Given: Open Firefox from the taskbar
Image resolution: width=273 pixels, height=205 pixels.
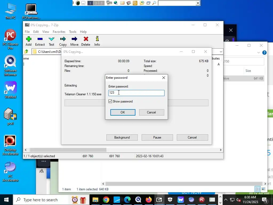Looking at the screenshot, I should pyautogui.click(x=148, y=200).
